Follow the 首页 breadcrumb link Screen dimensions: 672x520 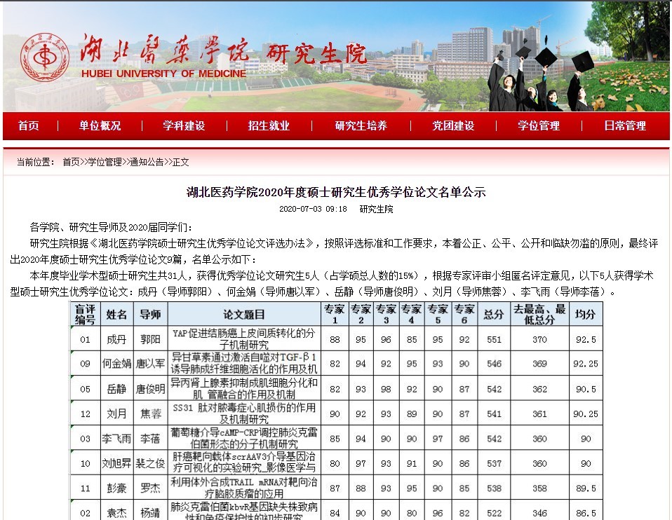coord(71,162)
